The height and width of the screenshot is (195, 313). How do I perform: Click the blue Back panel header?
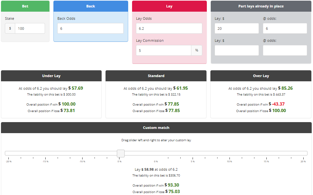(91, 6)
